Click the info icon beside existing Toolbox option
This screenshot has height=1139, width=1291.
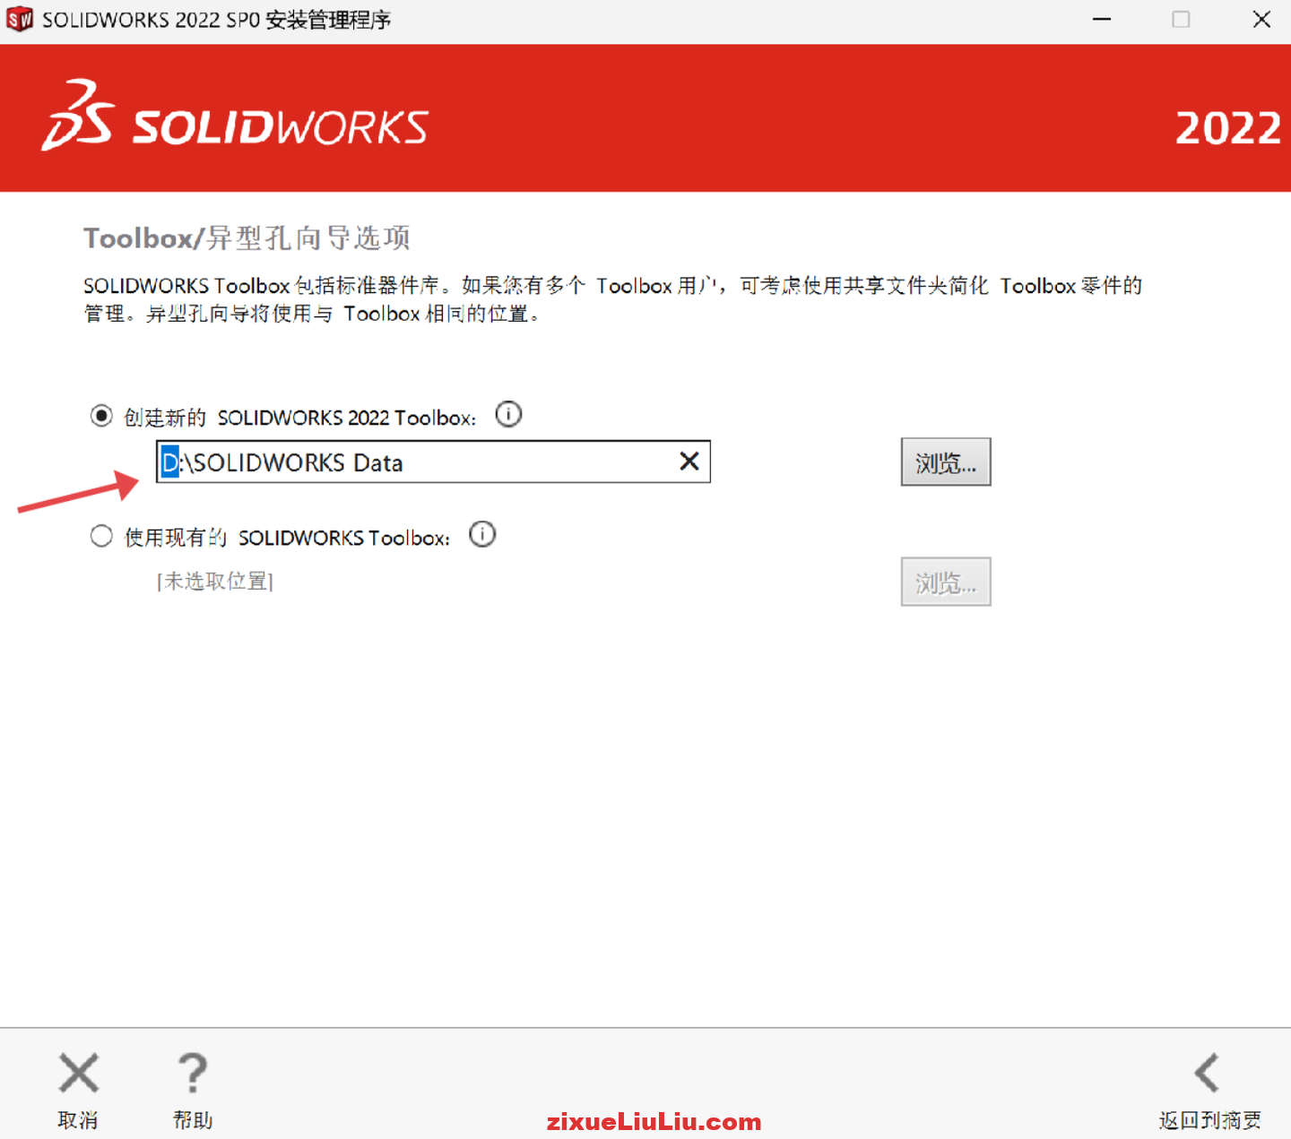(481, 534)
